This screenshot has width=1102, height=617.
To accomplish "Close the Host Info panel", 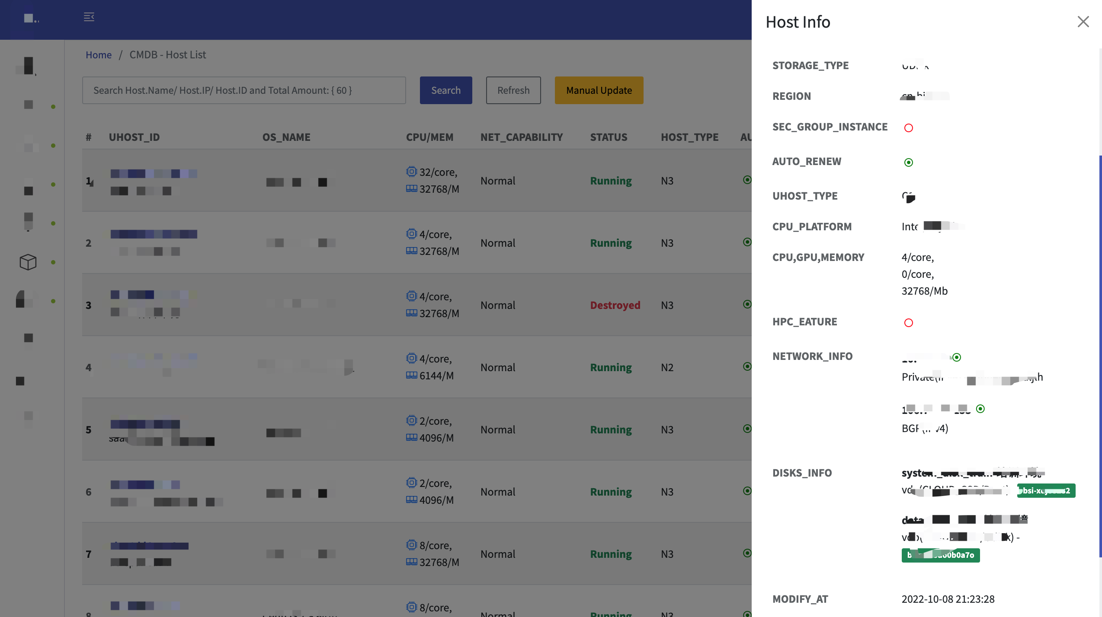I will [x=1083, y=22].
